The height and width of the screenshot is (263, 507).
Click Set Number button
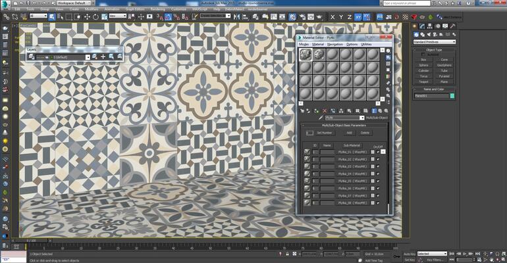pos(325,133)
